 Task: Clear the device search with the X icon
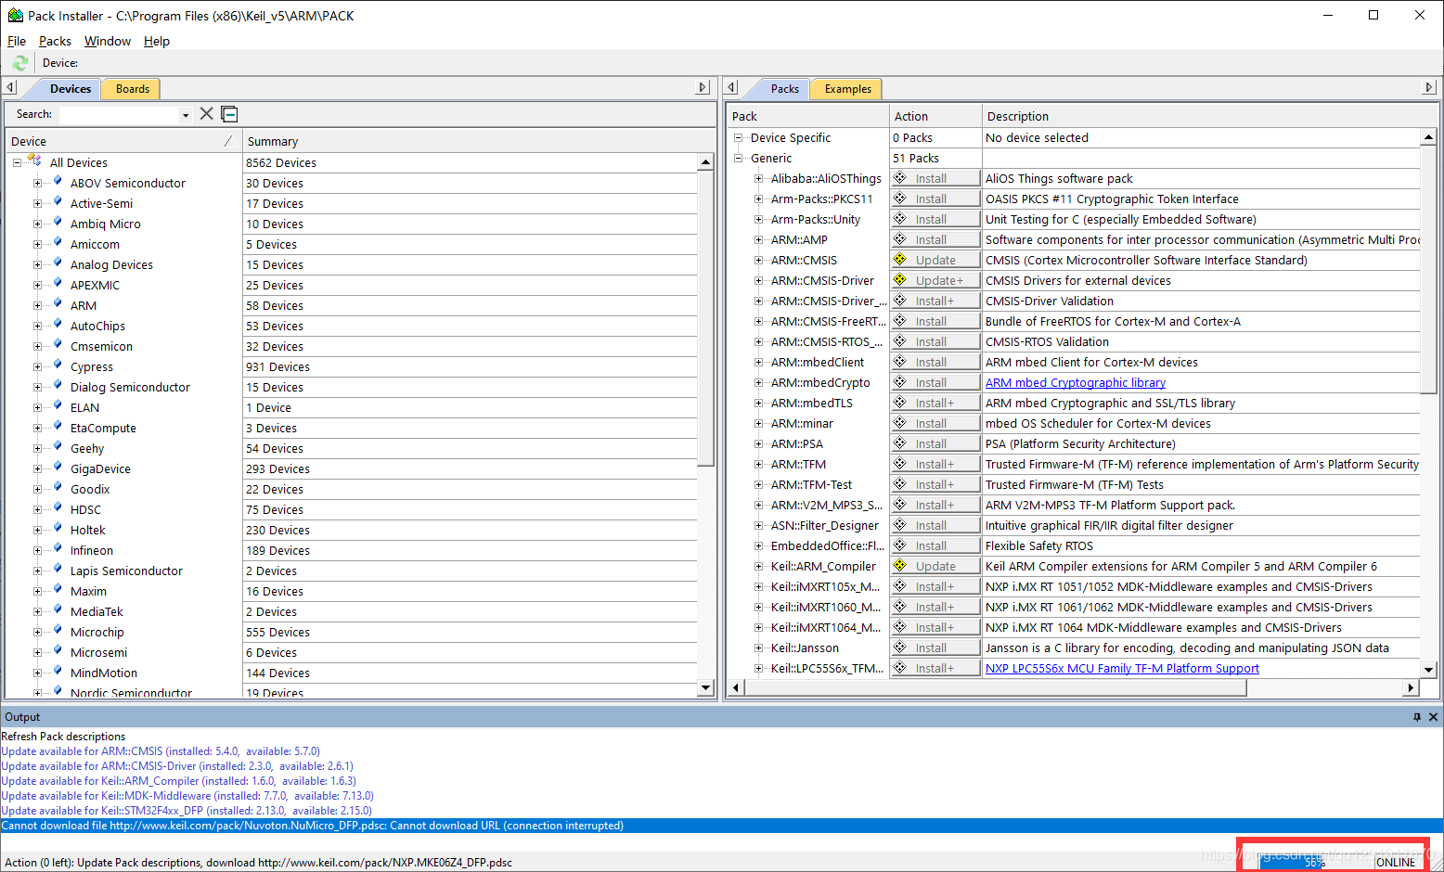(206, 114)
